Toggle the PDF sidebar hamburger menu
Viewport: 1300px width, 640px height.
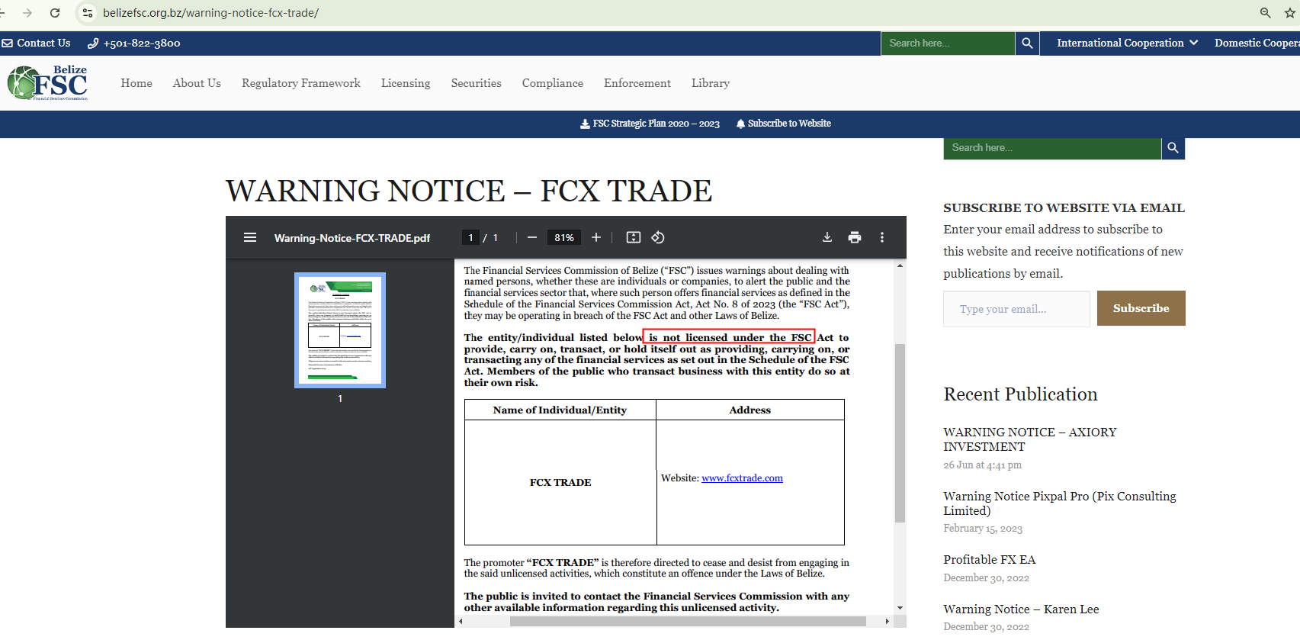tap(250, 238)
